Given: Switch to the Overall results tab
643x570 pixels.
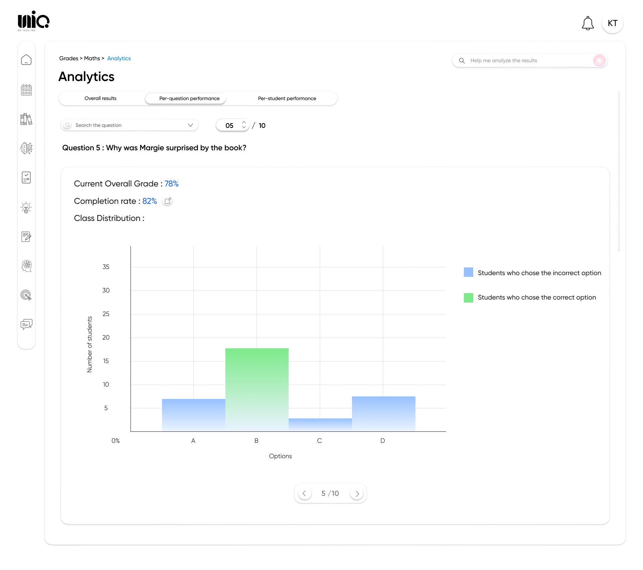Looking at the screenshot, I should pos(100,98).
